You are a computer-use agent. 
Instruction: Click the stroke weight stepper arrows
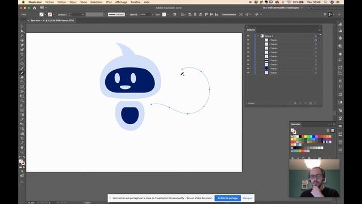tap(70, 15)
